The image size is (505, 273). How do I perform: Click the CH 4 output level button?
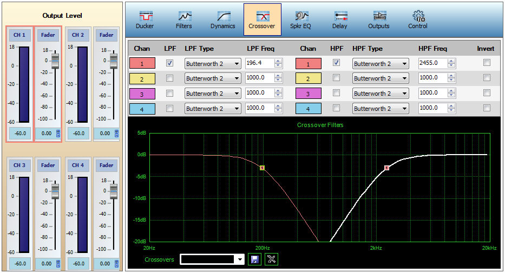coord(78,165)
